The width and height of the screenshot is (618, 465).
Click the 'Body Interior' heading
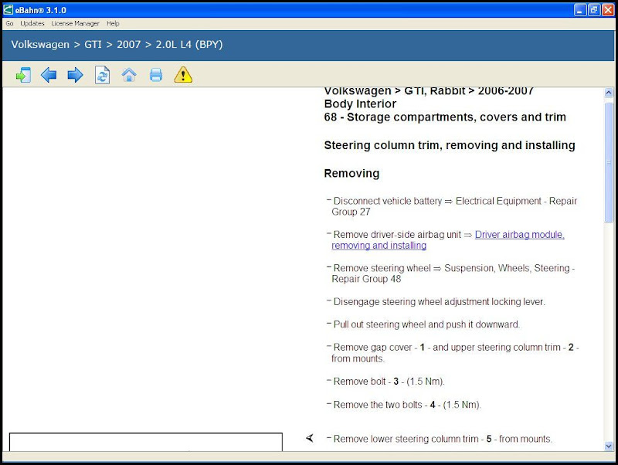point(360,104)
